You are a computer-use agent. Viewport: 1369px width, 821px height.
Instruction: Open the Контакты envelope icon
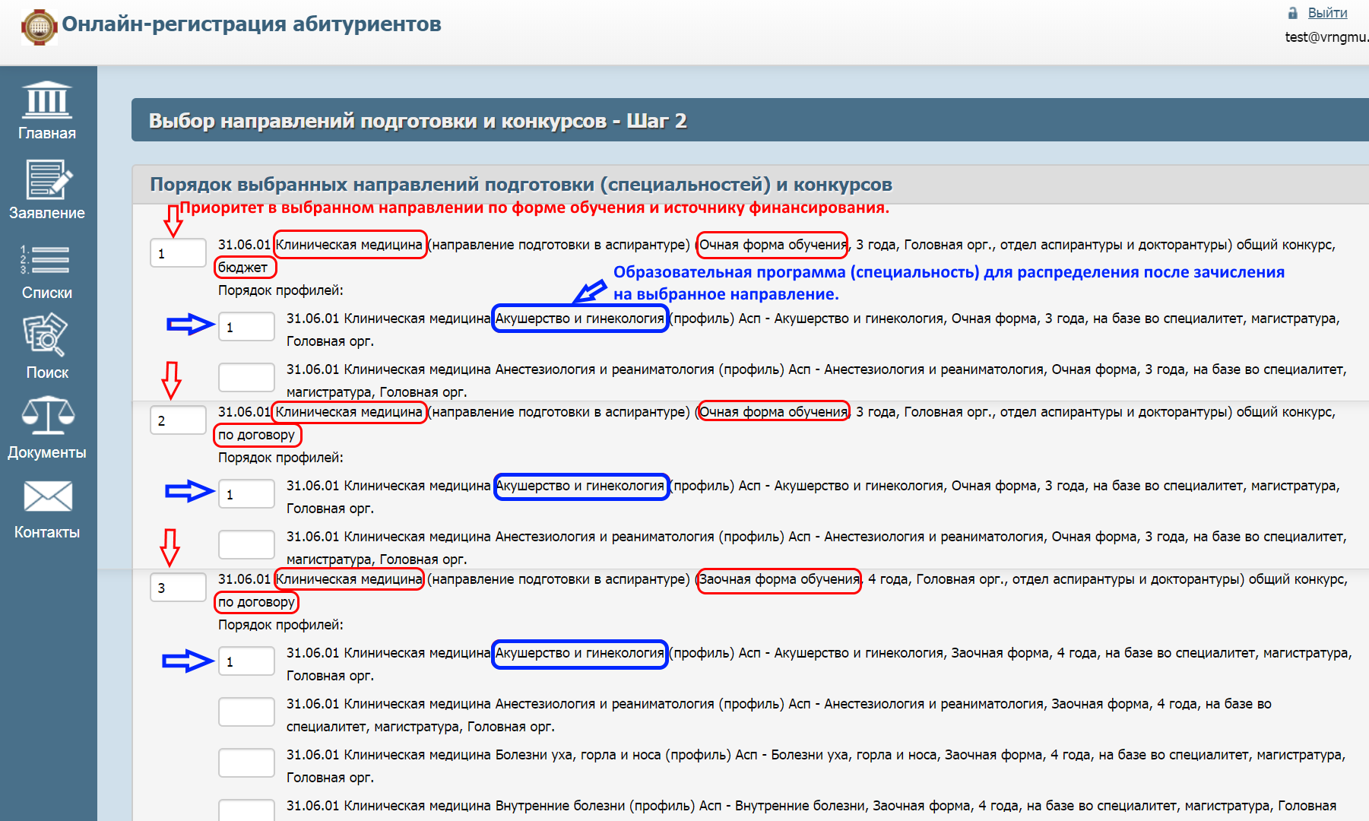[48, 496]
